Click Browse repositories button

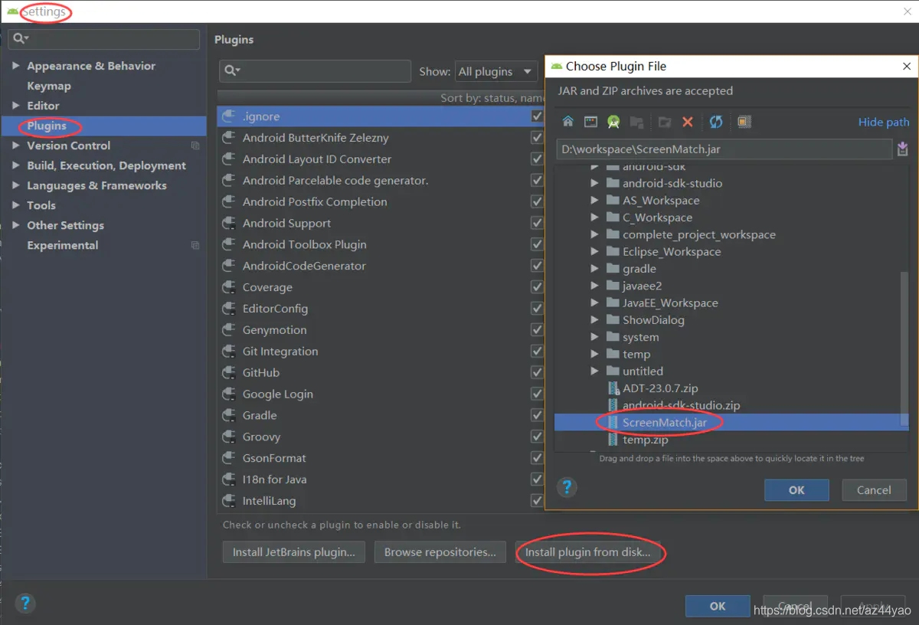pos(440,552)
